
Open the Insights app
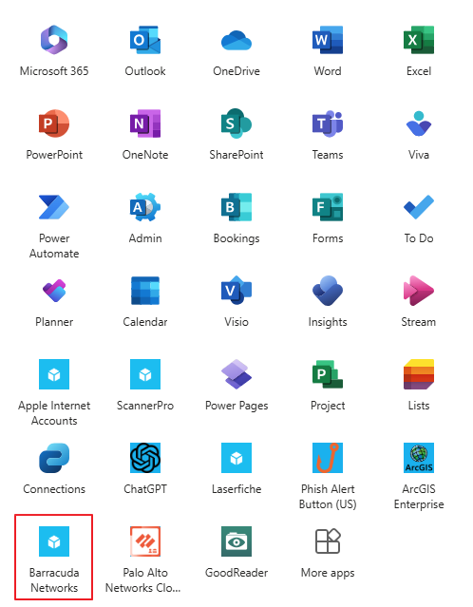pyautogui.click(x=328, y=291)
